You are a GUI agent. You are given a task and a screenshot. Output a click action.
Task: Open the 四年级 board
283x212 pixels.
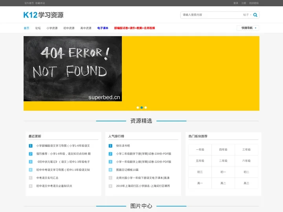[x=223, y=150]
